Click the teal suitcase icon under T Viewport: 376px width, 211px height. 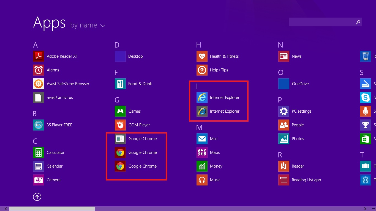pos(366,166)
